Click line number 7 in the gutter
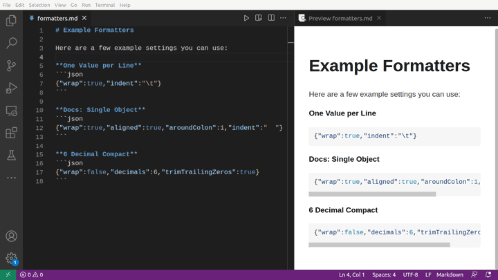The image size is (498, 280). pyautogui.click(x=41, y=84)
